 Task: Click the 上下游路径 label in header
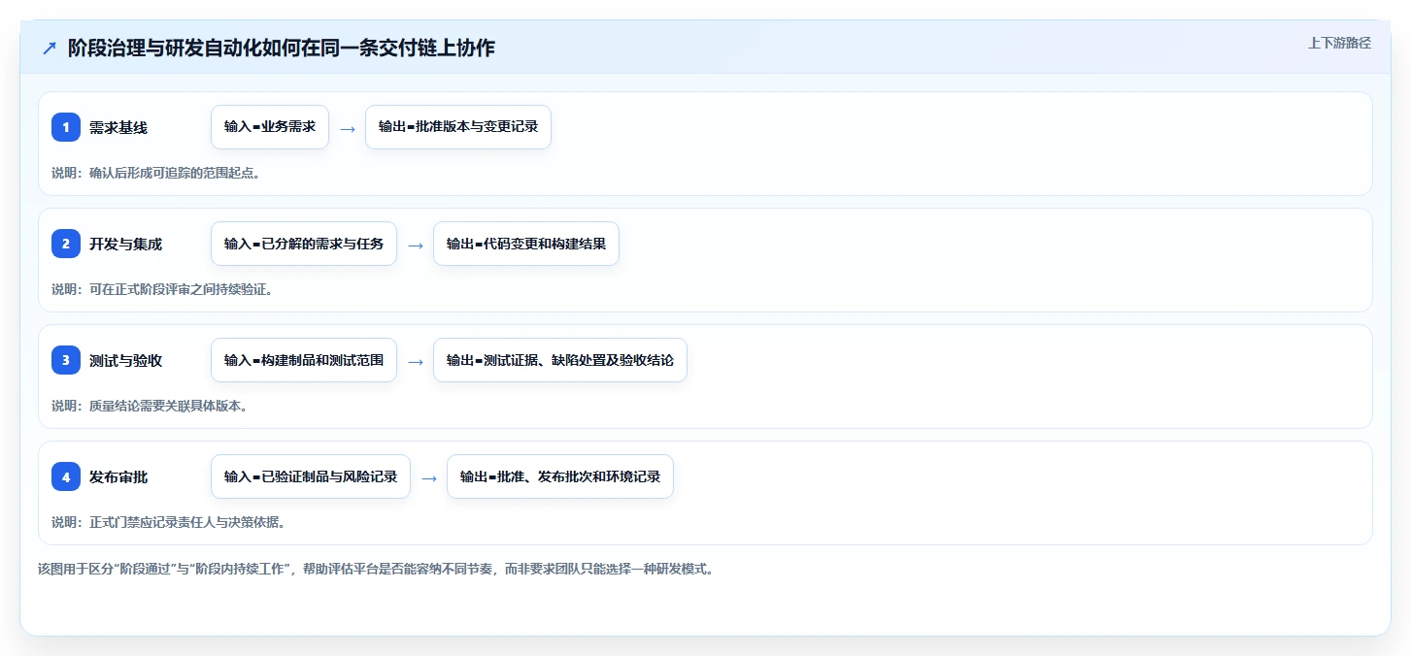1339,43
